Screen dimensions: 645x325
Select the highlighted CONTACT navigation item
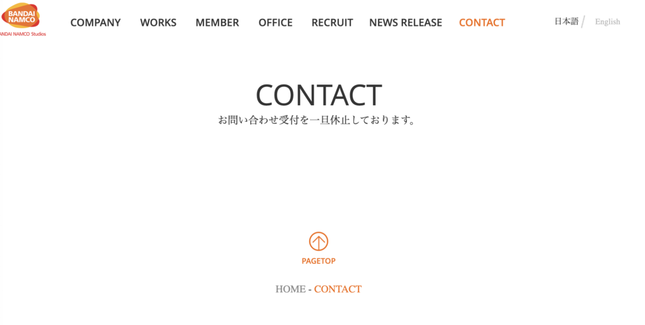[482, 23]
